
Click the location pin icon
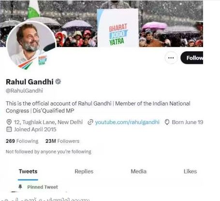pos(9,122)
